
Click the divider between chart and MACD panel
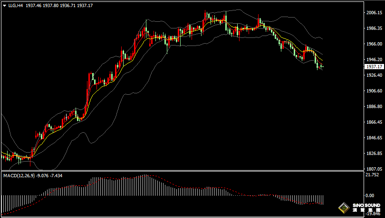[x=181, y=171]
